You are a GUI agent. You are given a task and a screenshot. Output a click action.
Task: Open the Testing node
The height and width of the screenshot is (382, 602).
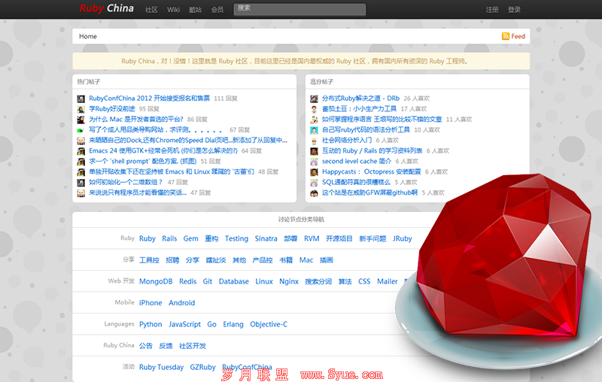(x=236, y=238)
